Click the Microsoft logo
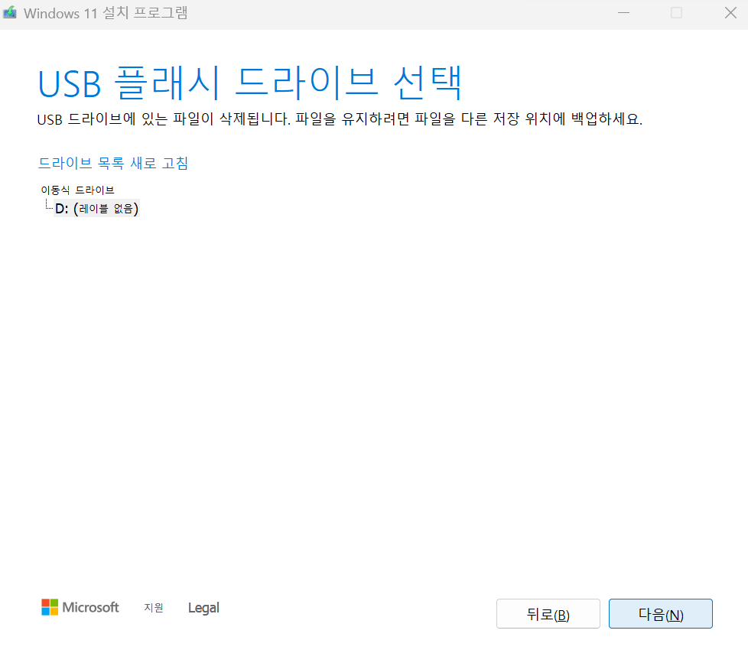Screen dimensions: 748x653 [80, 607]
